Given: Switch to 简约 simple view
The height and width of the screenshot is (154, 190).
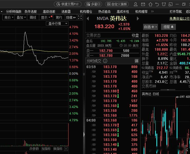Looking at the screenshot, I should [59, 17].
